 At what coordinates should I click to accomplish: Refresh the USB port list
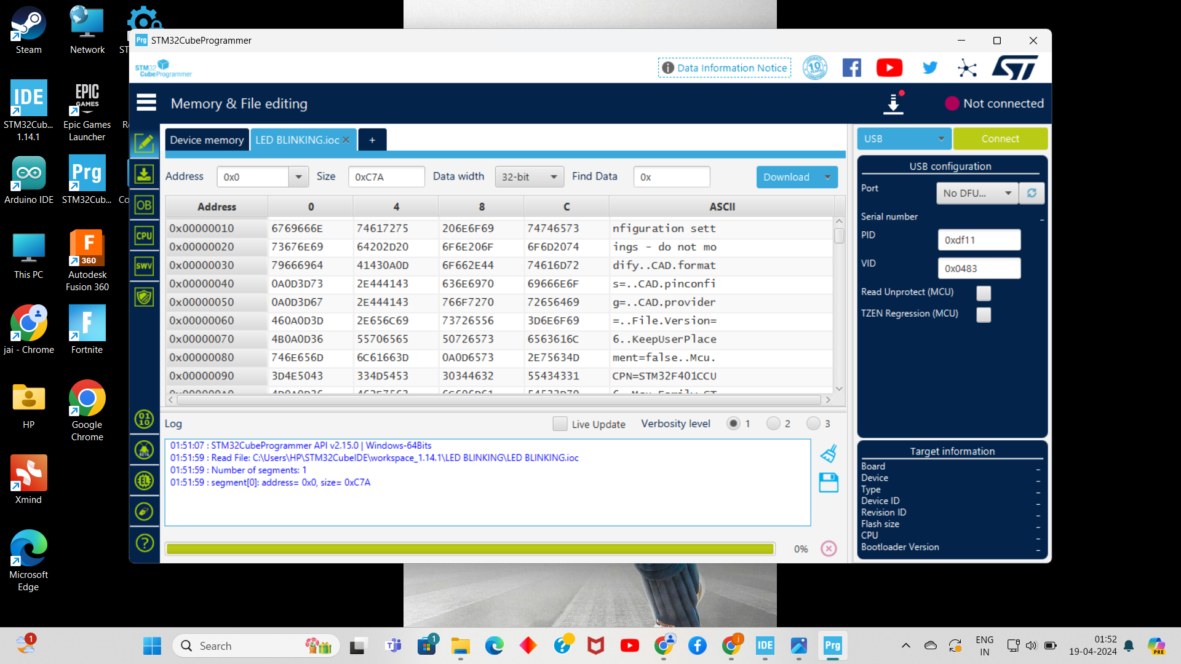(x=1032, y=193)
